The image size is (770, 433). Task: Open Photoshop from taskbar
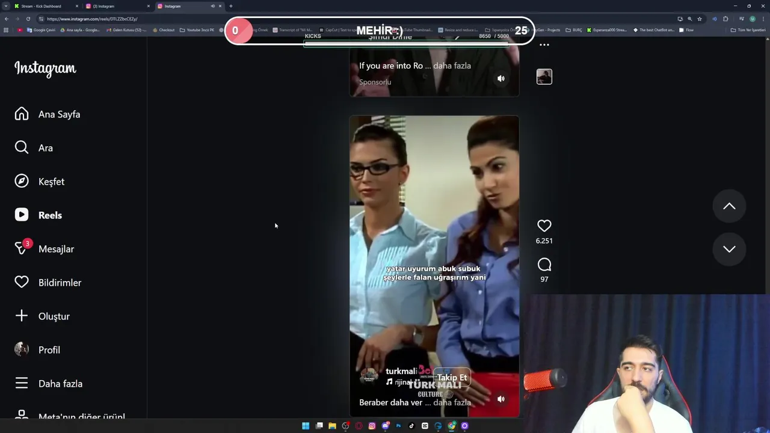click(x=398, y=426)
